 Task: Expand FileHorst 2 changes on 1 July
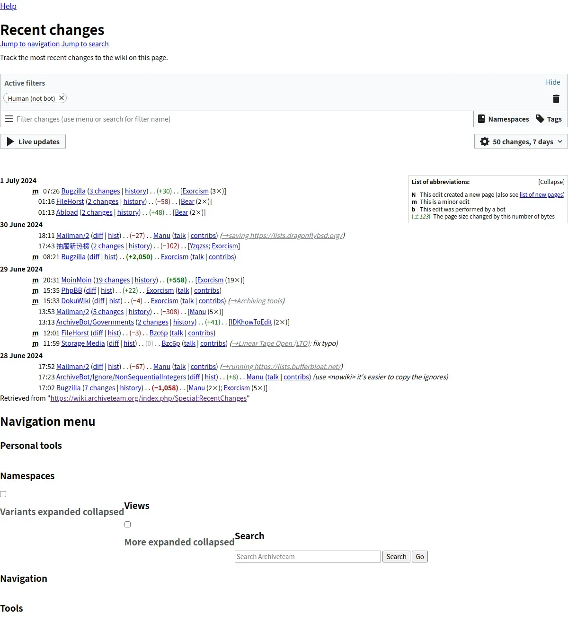point(103,202)
